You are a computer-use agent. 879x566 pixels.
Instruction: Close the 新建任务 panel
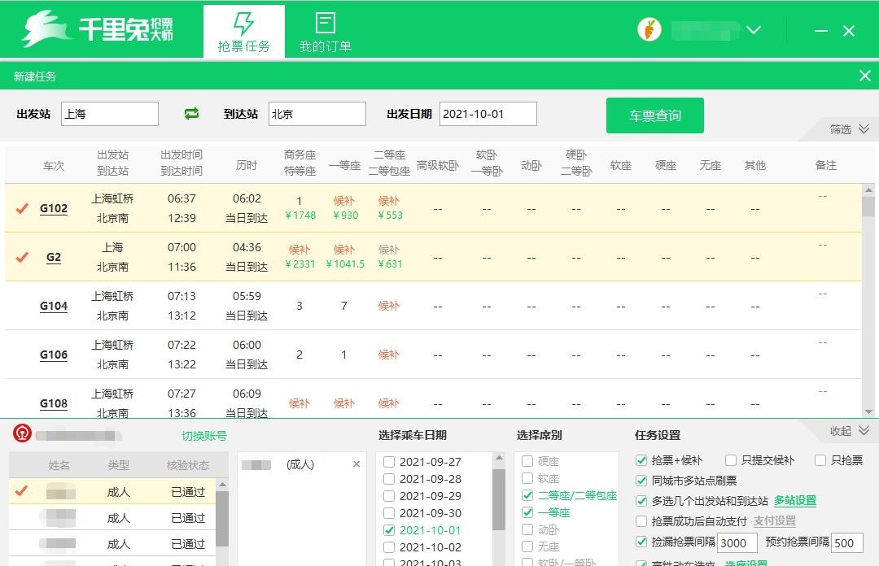click(865, 76)
